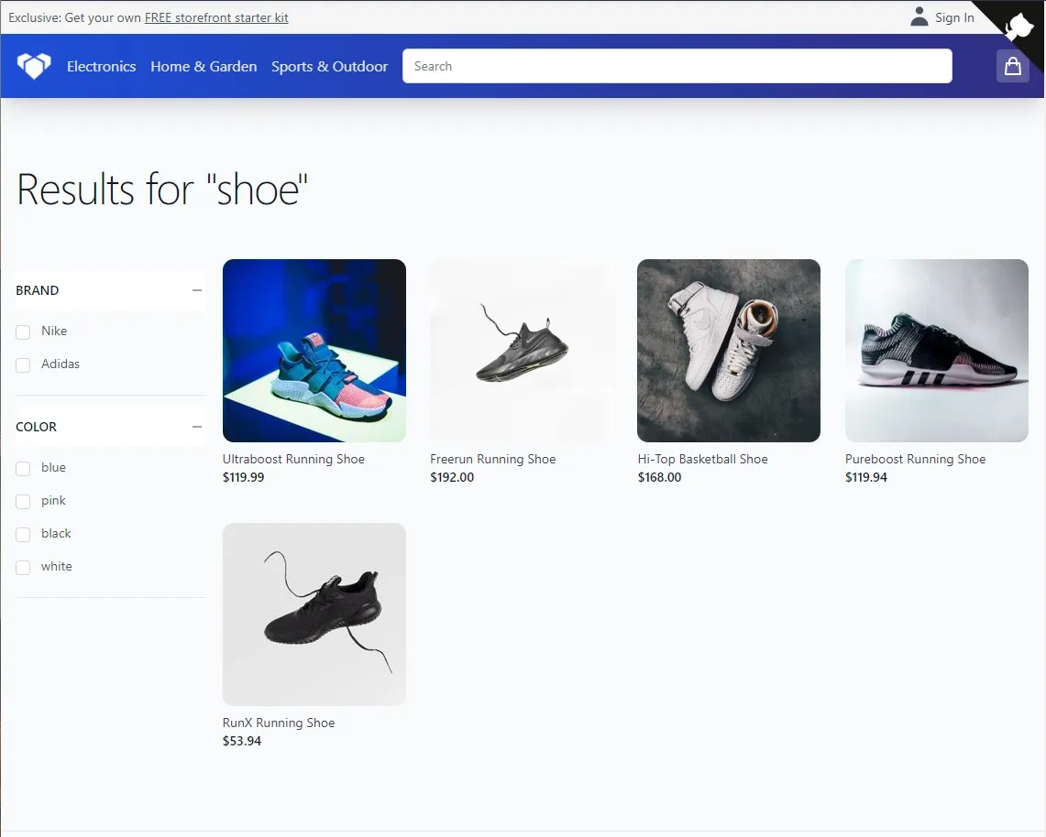The height and width of the screenshot is (837, 1046).
Task: Open the Sports & Outdoor category
Action: 329,66
